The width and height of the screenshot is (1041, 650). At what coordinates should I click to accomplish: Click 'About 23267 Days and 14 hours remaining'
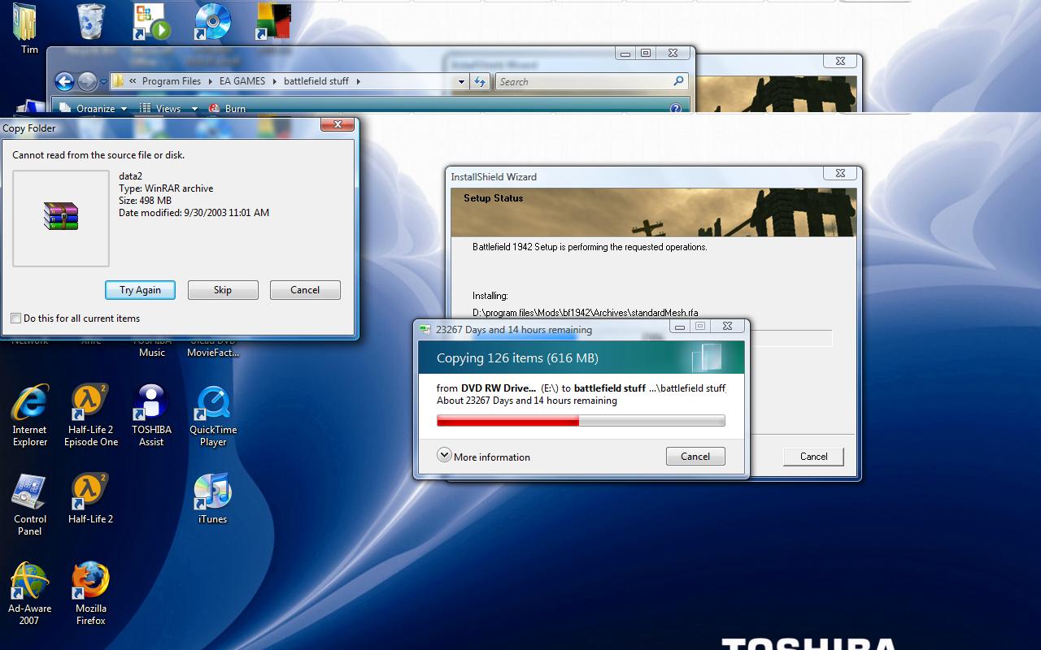527,401
